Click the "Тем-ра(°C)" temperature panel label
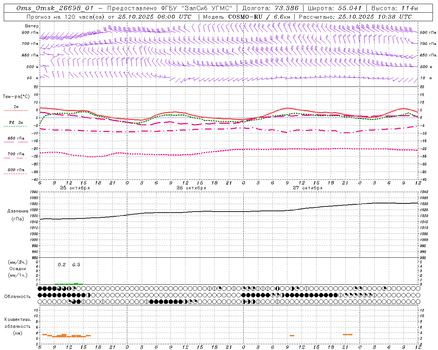Viewport: 438px width, 350px height. point(16,97)
